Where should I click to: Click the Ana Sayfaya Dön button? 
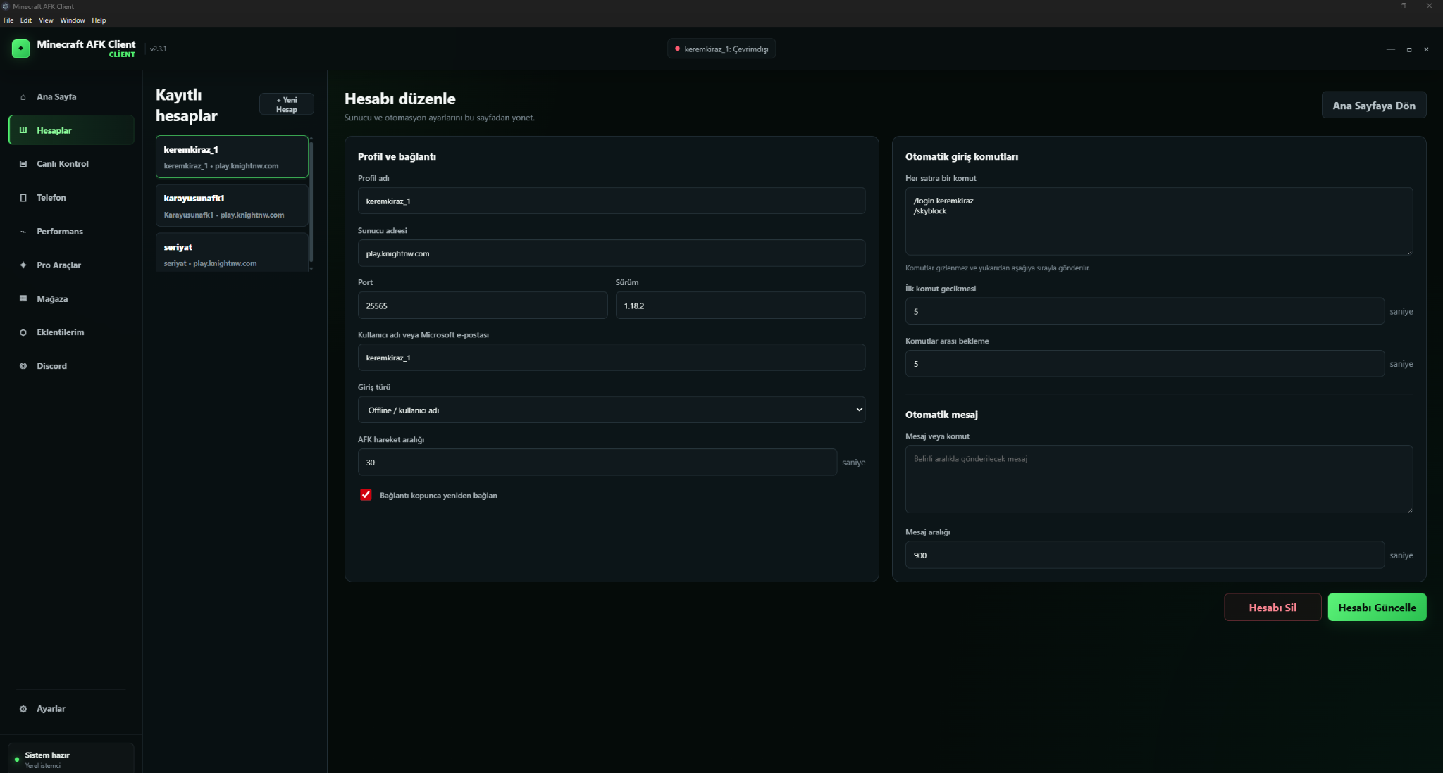click(x=1374, y=106)
